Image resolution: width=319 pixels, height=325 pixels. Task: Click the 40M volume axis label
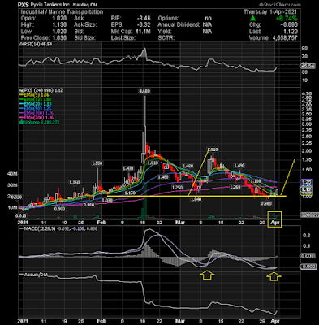click(x=13, y=174)
